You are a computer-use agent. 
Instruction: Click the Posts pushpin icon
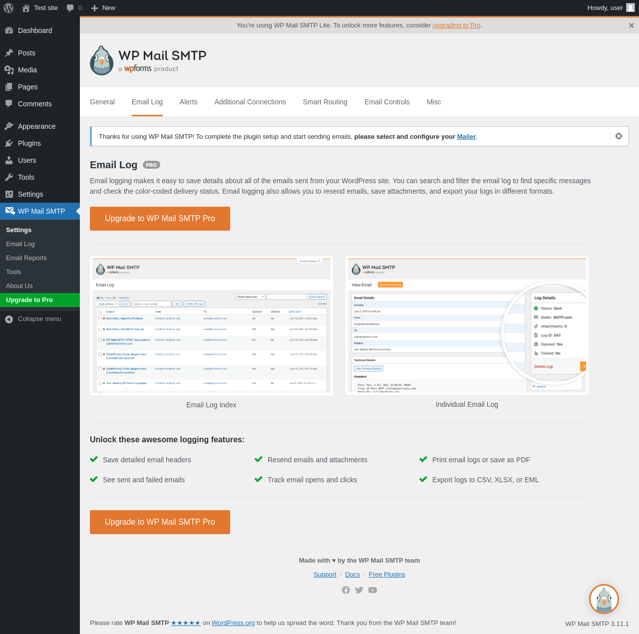9,53
